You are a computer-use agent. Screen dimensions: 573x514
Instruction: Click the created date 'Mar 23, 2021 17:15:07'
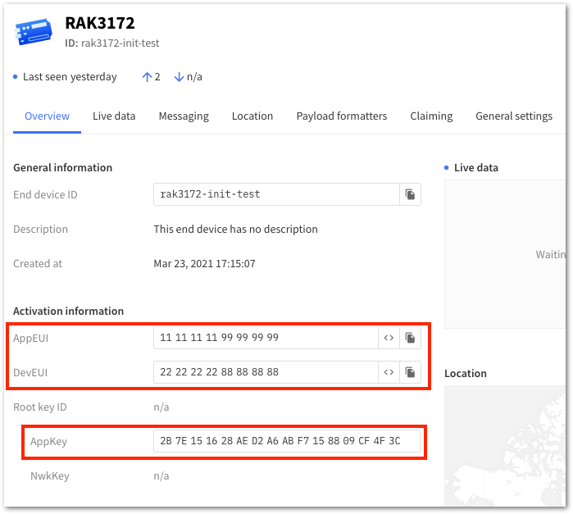coord(204,264)
